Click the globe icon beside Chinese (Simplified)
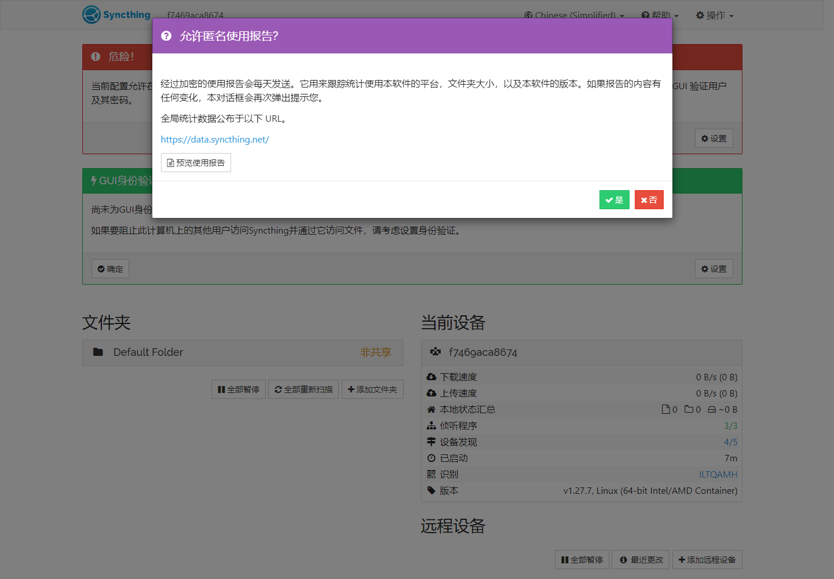The height and width of the screenshot is (579, 834). (x=528, y=16)
